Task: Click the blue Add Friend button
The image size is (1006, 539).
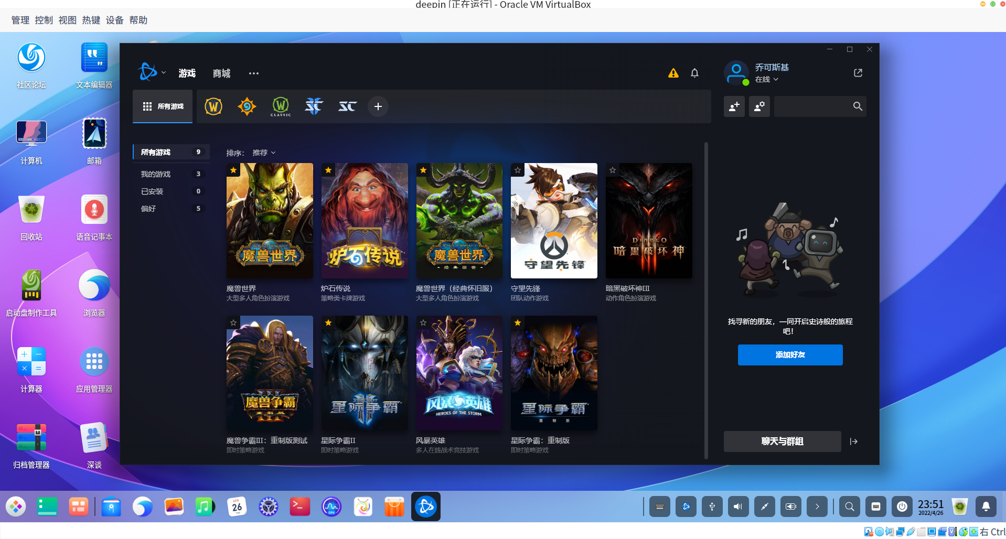Action: click(790, 355)
